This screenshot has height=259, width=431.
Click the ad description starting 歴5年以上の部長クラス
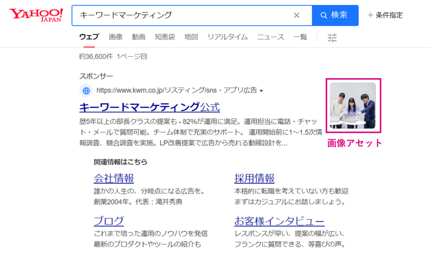coord(200,131)
